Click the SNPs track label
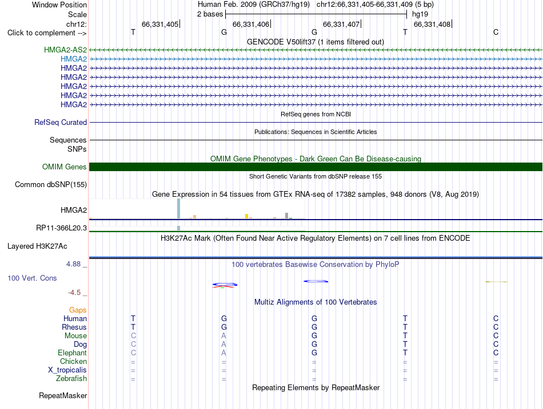 (x=77, y=149)
